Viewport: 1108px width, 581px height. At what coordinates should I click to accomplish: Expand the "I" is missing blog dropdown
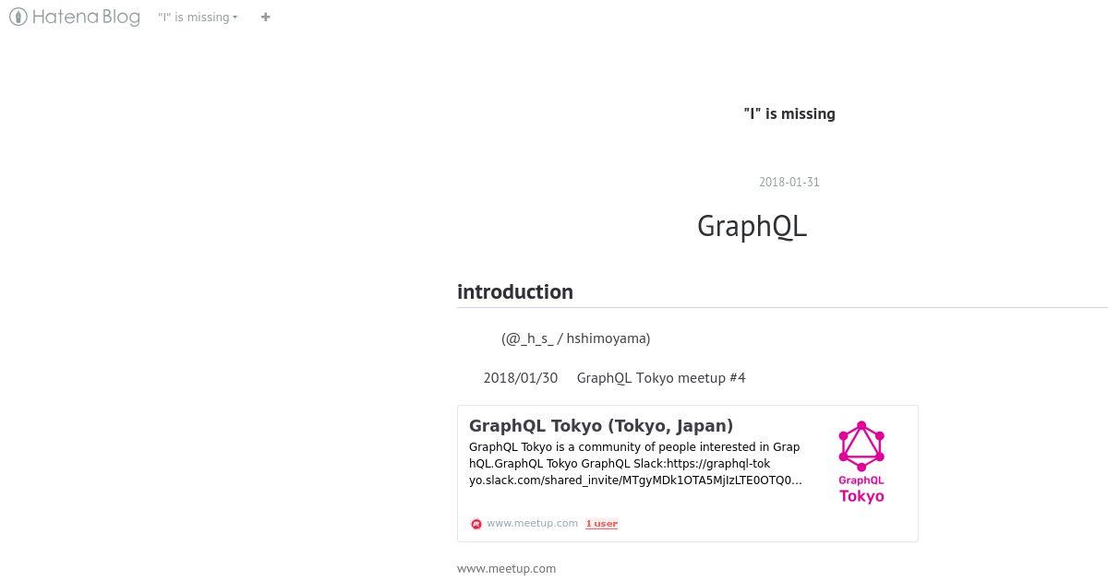(196, 17)
